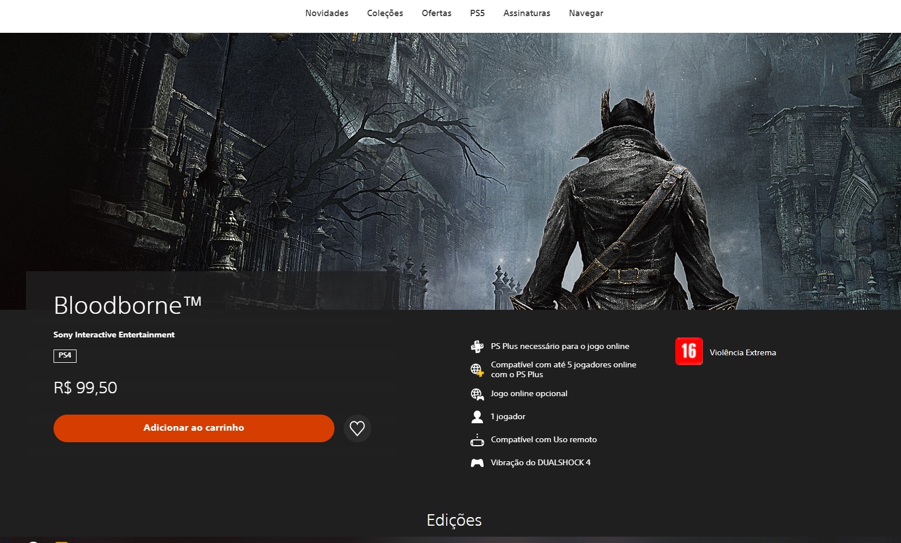Open the Coleções navigation item
Image resolution: width=901 pixels, height=543 pixels.
(x=385, y=13)
